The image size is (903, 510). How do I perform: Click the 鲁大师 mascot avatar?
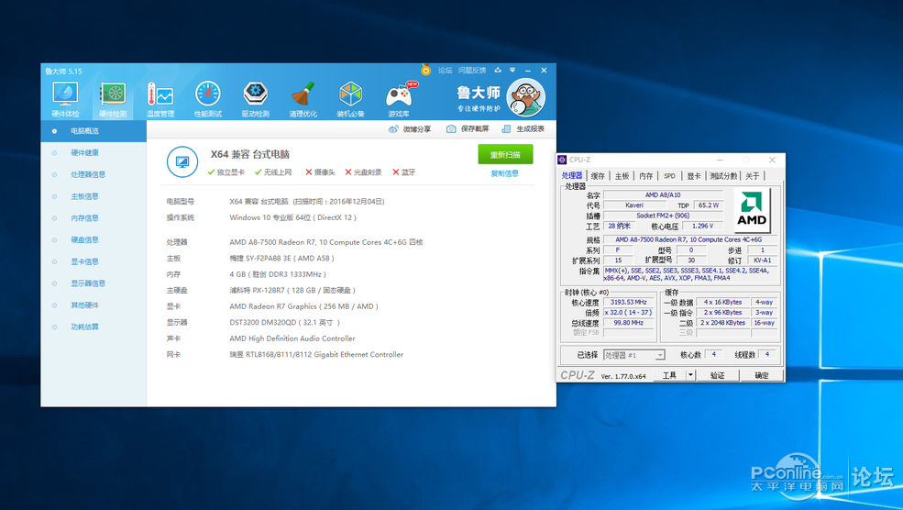click(525, 97)
